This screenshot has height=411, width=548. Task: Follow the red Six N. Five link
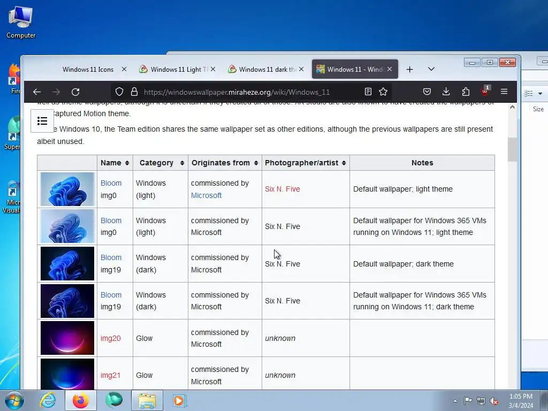pyautogui.click(x=283, y=189)
